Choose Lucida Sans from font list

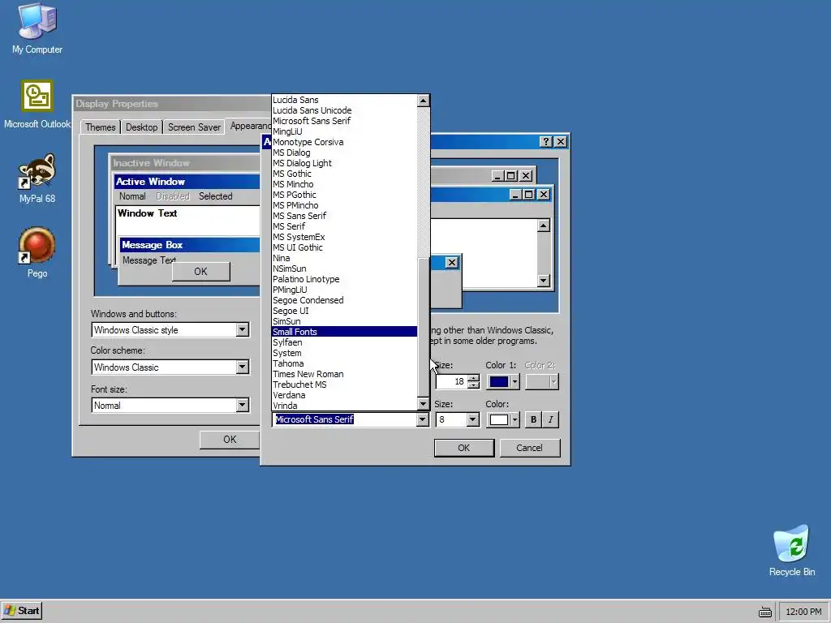[x=344, y=100]
